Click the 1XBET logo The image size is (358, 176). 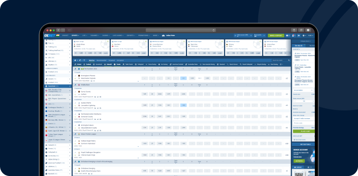(x=49, y=35)
